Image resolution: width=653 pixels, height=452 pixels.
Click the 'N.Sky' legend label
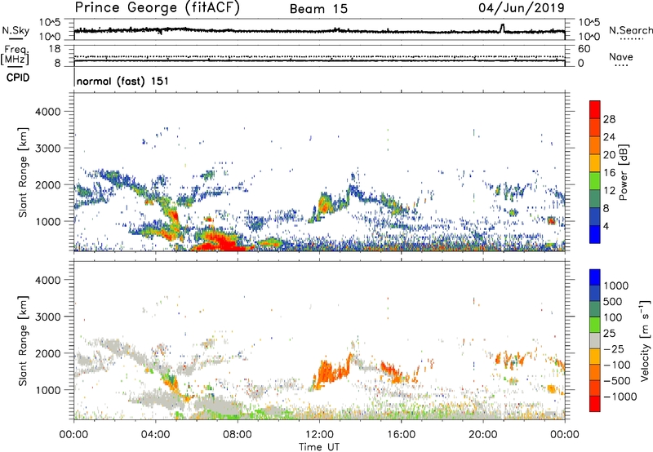pyautogui.click(x=16, y=30)
